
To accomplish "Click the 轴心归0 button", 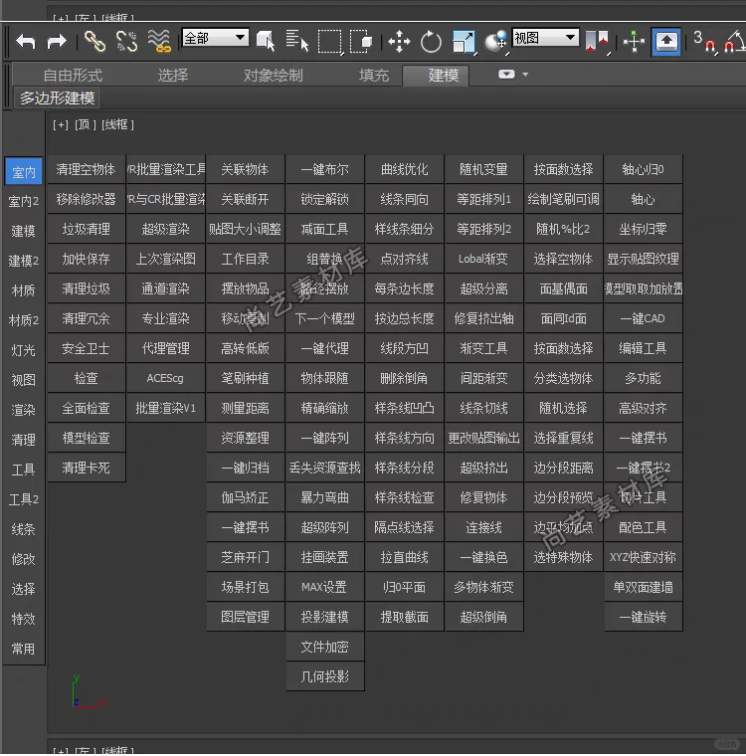I will [x=644, y=169].
